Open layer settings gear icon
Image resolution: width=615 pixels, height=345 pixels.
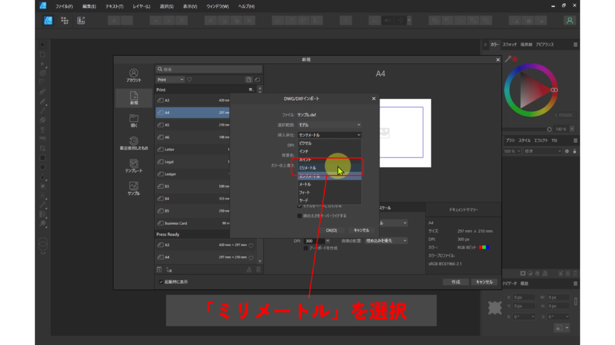tap(567, 151)
